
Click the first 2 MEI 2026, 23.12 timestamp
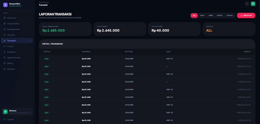click(x=244, y=90)
